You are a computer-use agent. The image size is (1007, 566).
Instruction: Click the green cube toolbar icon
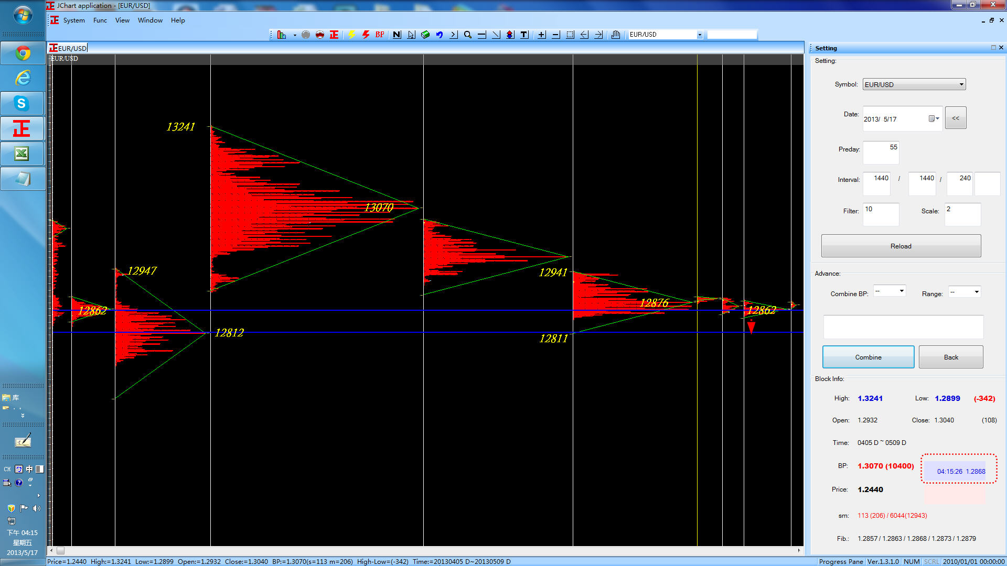click(x=425, y=35)
